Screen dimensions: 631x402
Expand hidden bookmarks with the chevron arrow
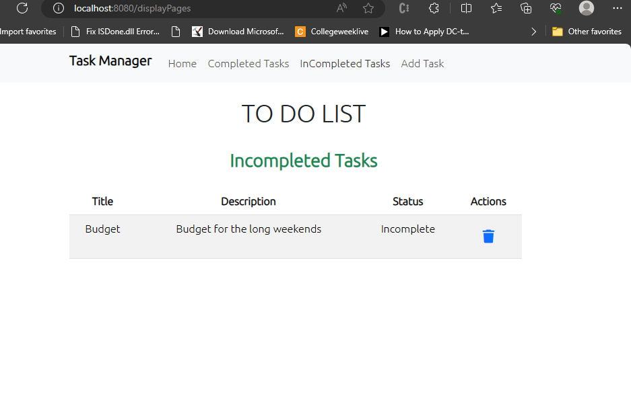pos(533,31)
